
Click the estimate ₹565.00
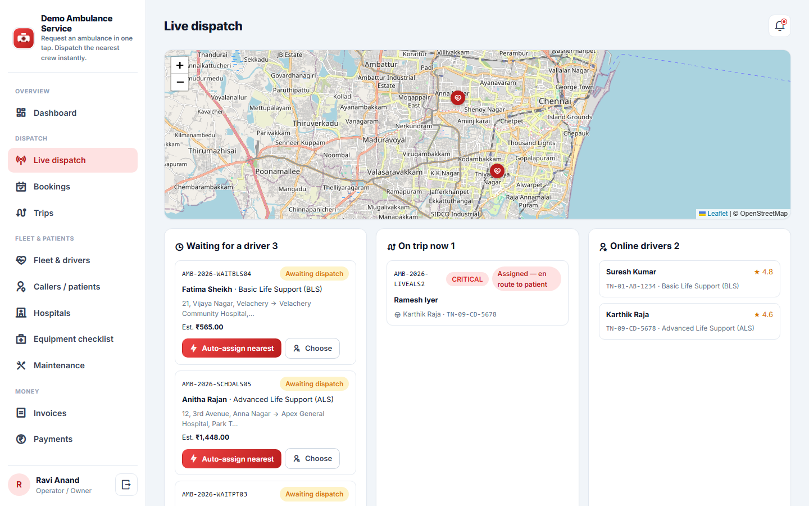pos(210,327)
